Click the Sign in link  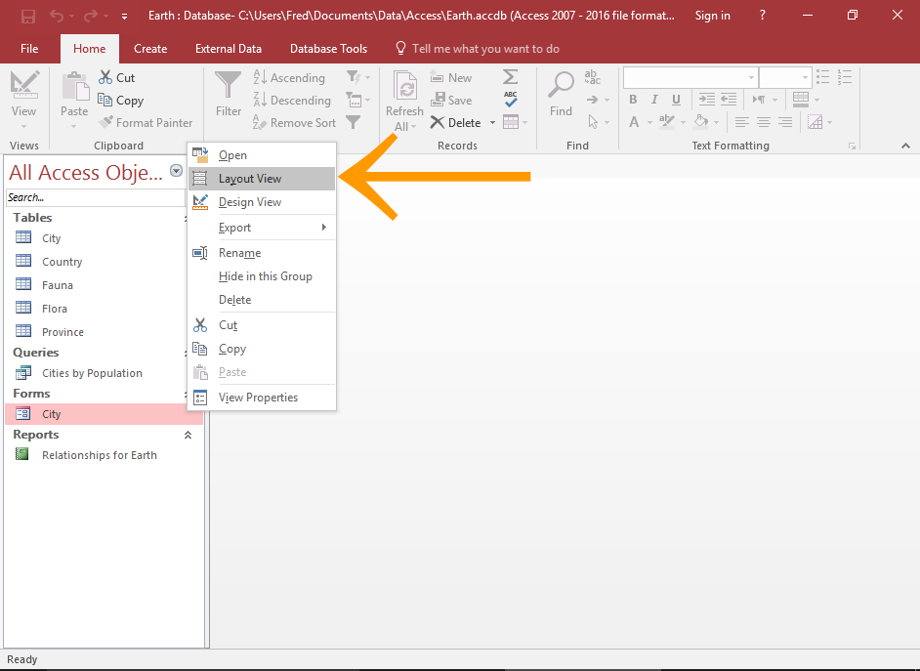[x=712, y=16]
